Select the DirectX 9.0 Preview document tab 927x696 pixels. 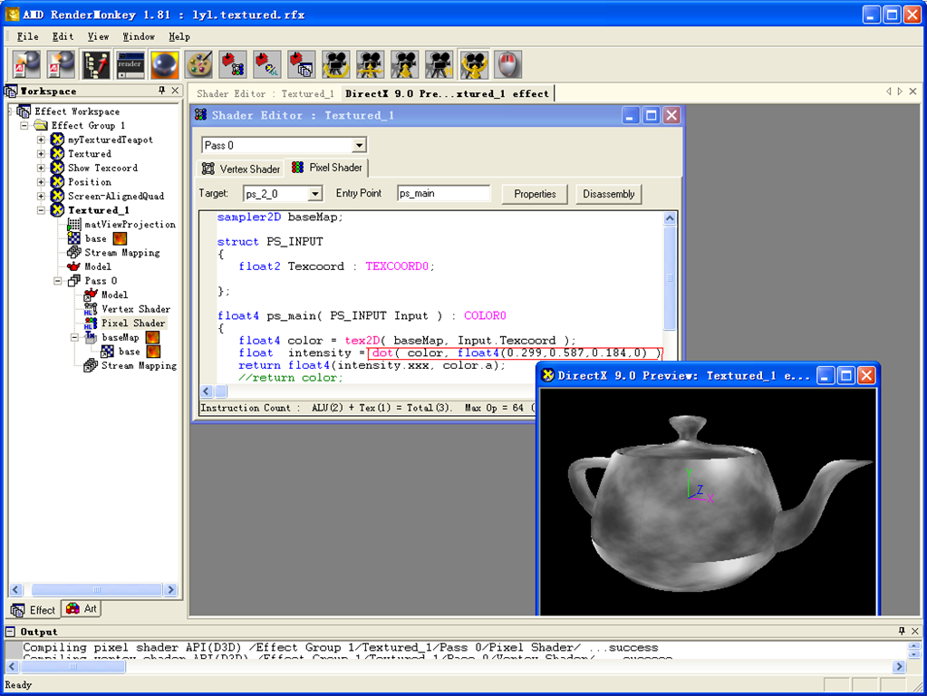[447, 93]
